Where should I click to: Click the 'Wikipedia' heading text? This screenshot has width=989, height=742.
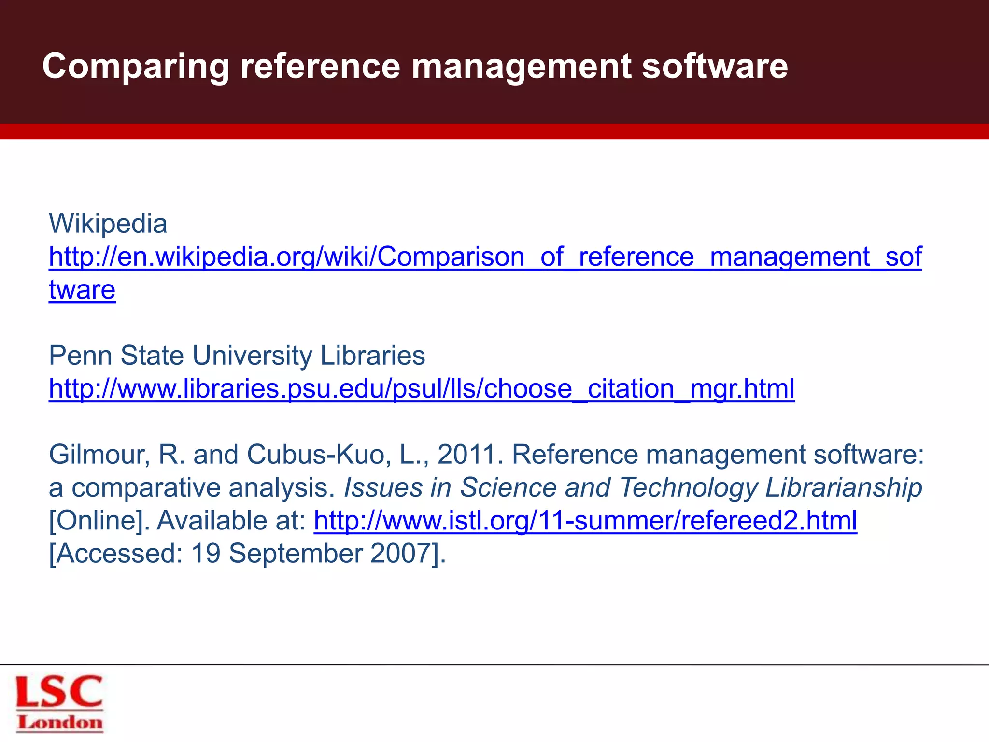(108, 224)
